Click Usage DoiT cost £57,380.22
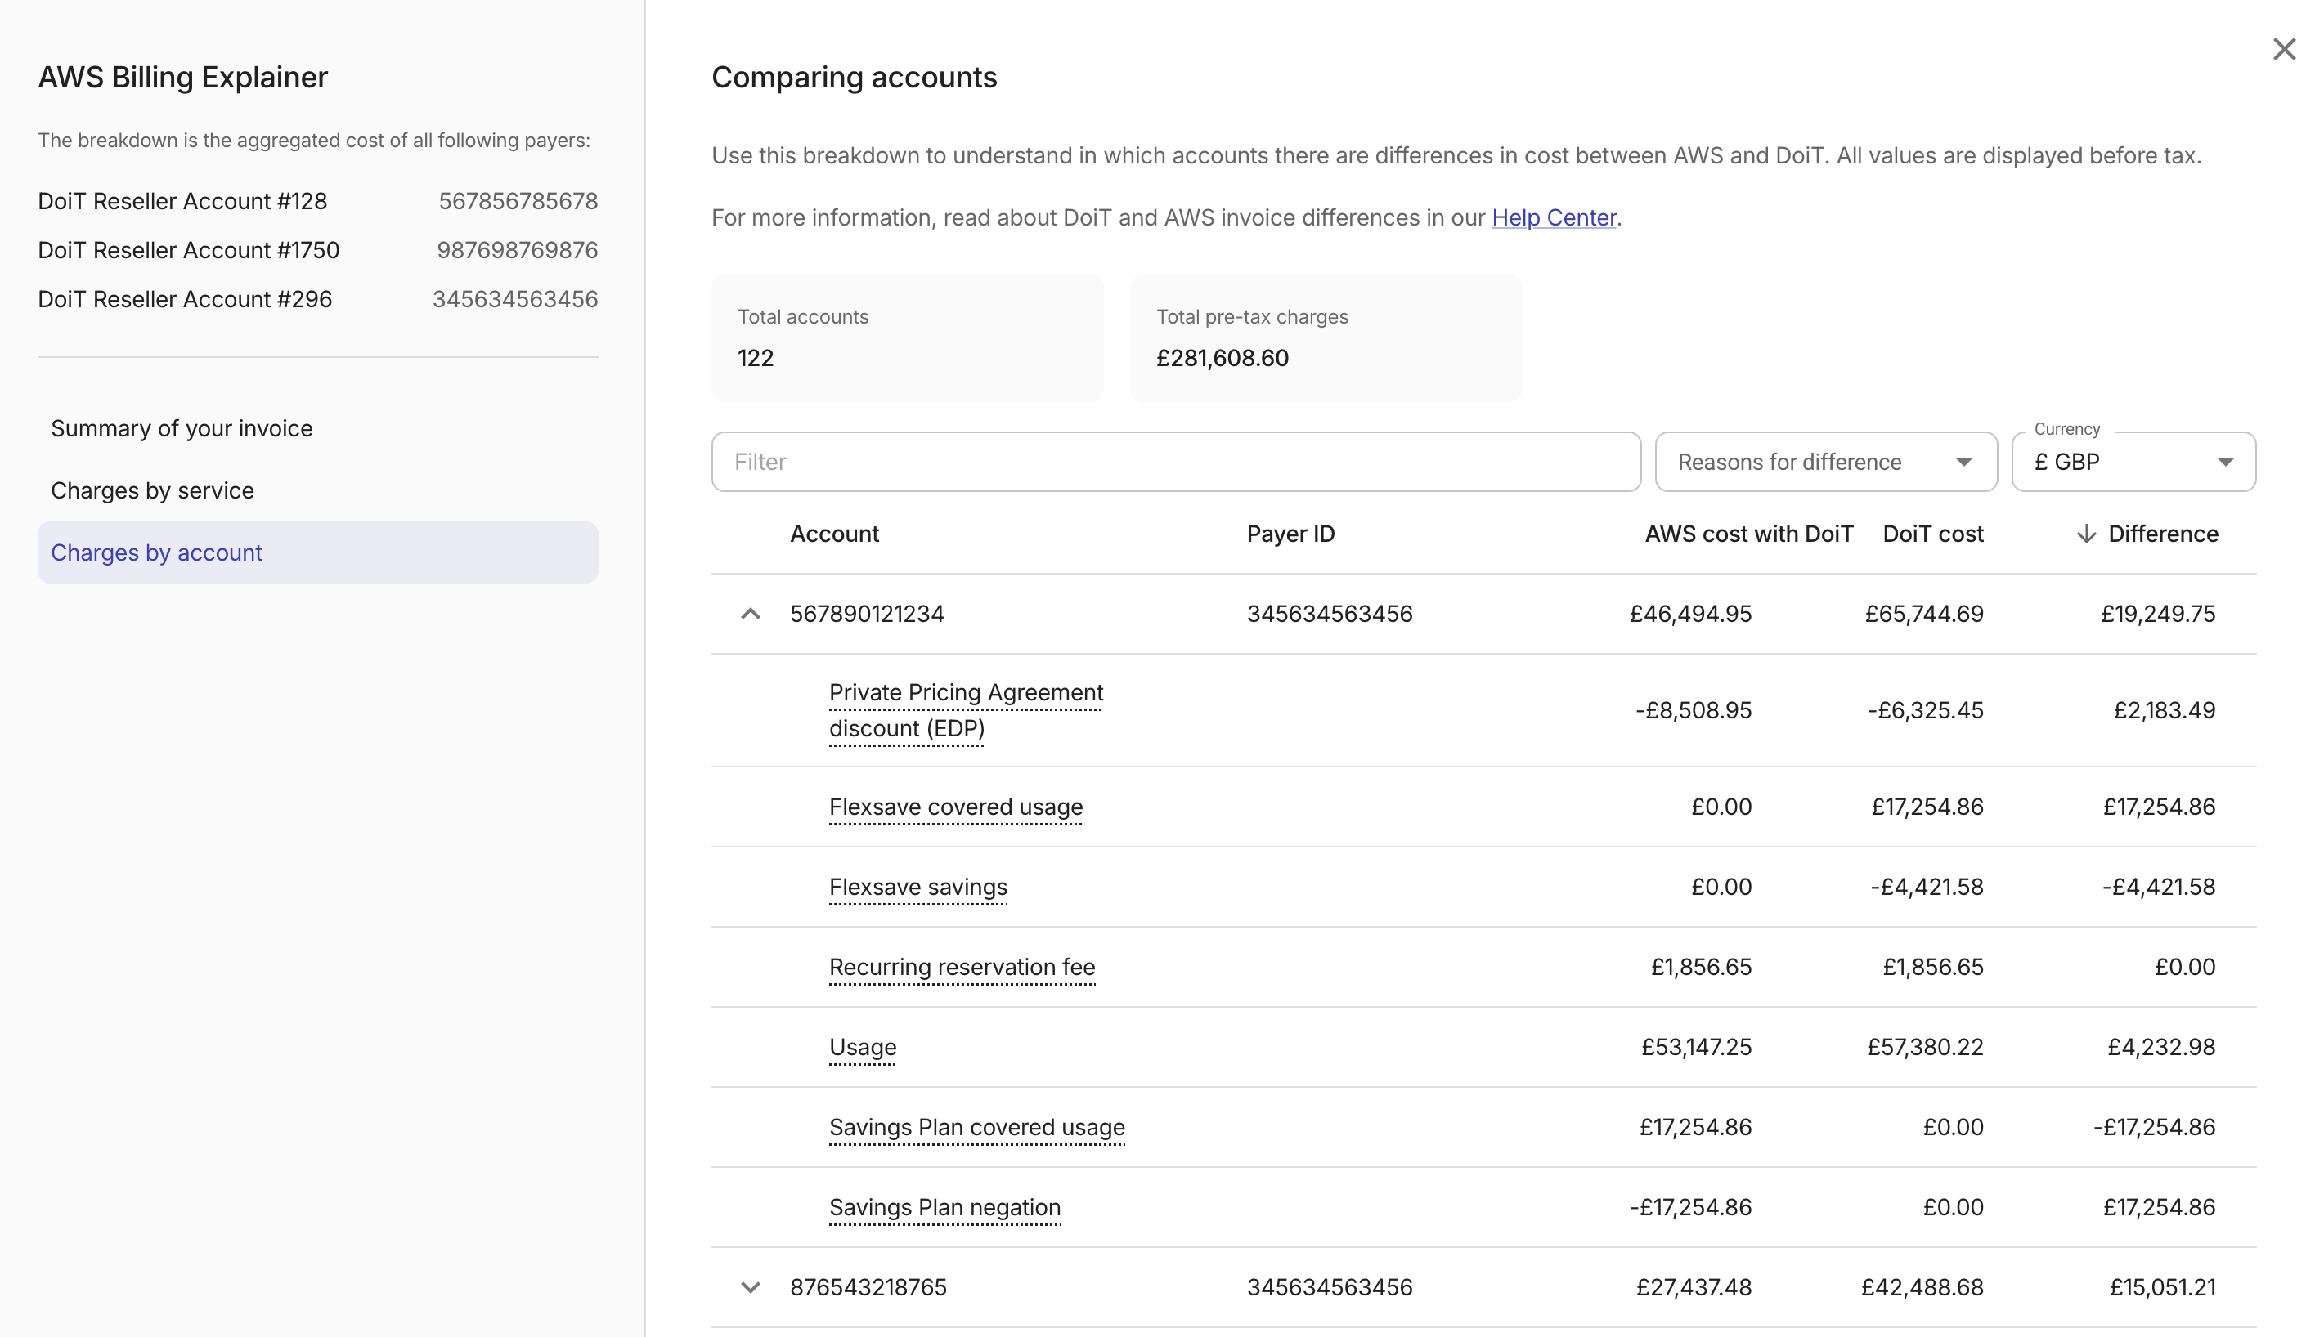Viewport: 2324px width, 1337px height. 1924,1047
